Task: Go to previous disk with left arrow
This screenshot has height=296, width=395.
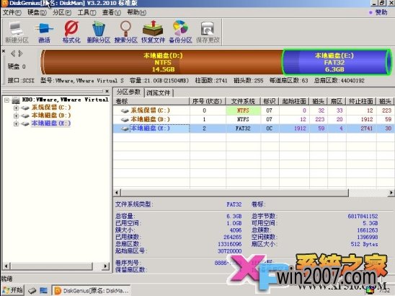Action: pyautogui.click(x=13, y=53)
